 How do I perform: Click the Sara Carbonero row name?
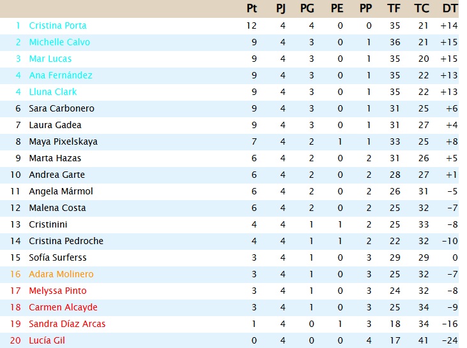[x=61, y=108]
